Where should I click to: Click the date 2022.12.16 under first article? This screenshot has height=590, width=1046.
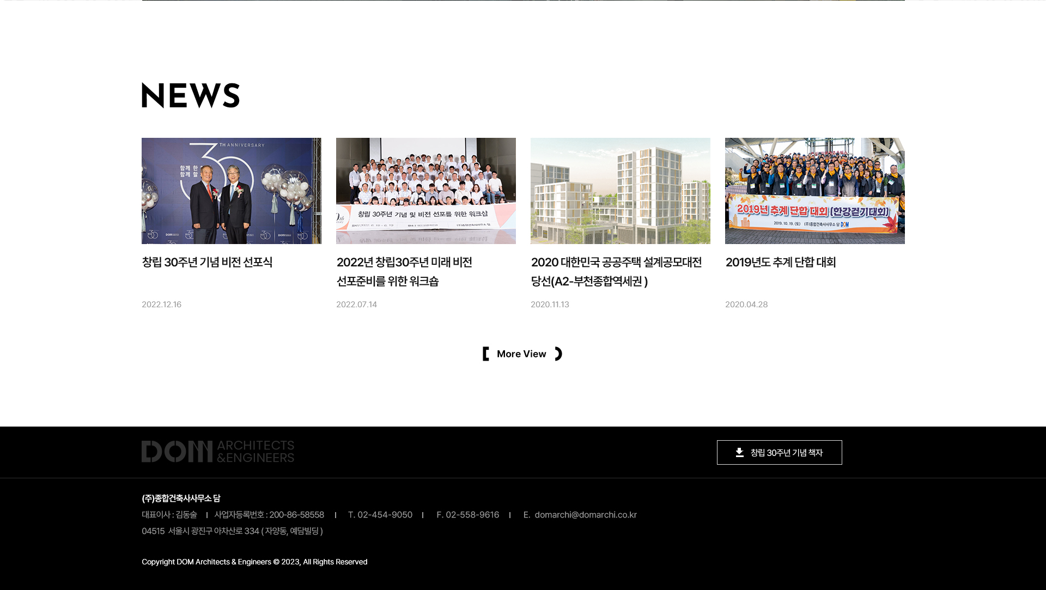point(161,305)
